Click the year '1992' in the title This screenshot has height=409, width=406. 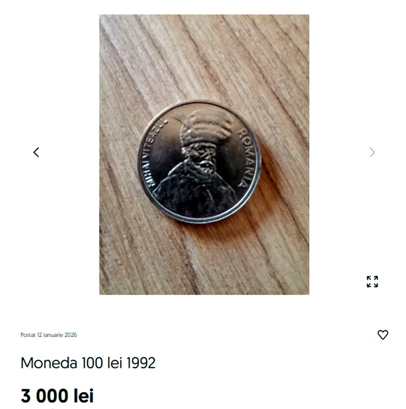[141, 363]
